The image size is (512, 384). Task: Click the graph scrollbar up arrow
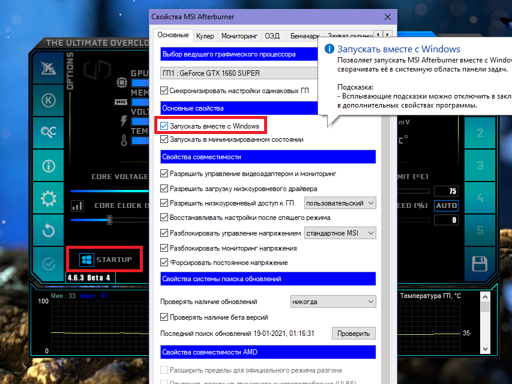[485, 297]
